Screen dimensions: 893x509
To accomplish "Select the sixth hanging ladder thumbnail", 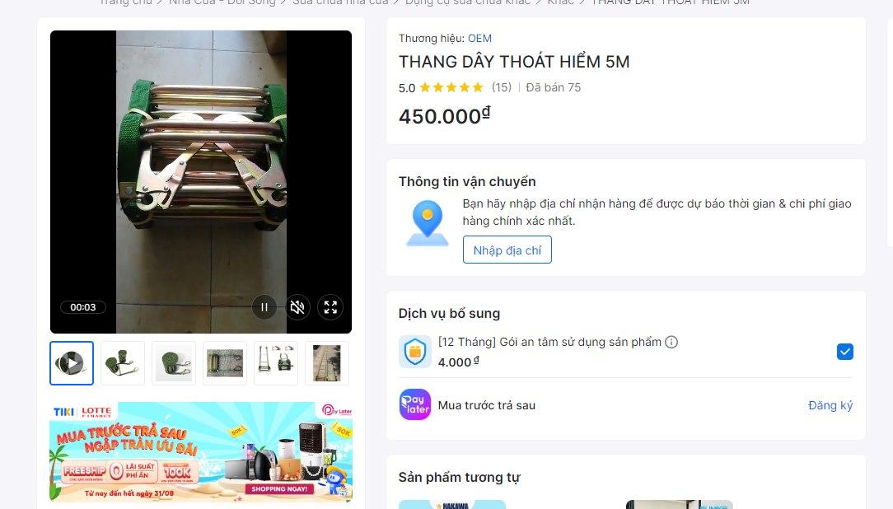I will [327, 363].
